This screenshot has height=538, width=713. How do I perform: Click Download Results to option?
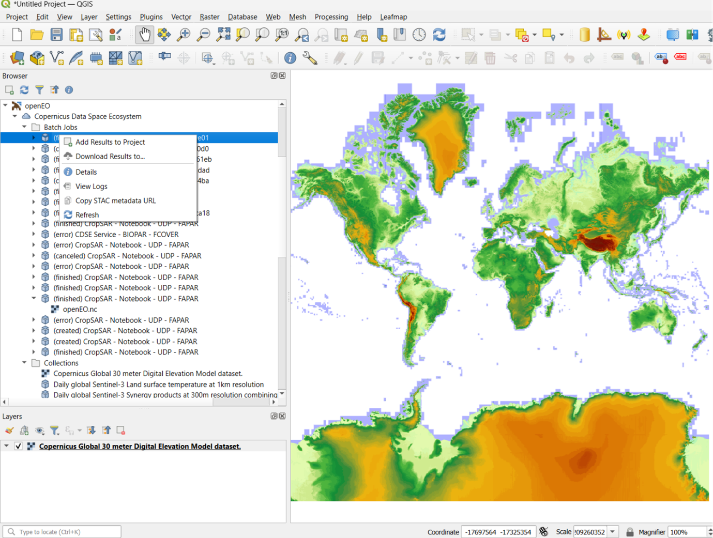click(111, 156)
